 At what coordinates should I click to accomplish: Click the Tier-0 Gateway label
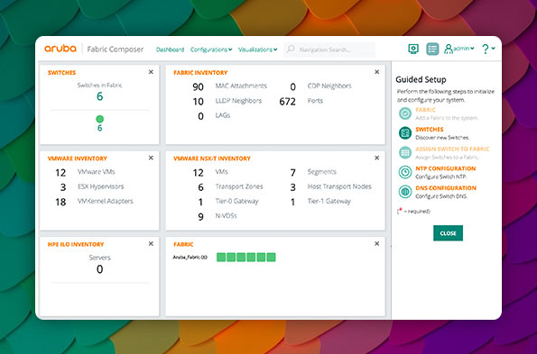point(236,201)
